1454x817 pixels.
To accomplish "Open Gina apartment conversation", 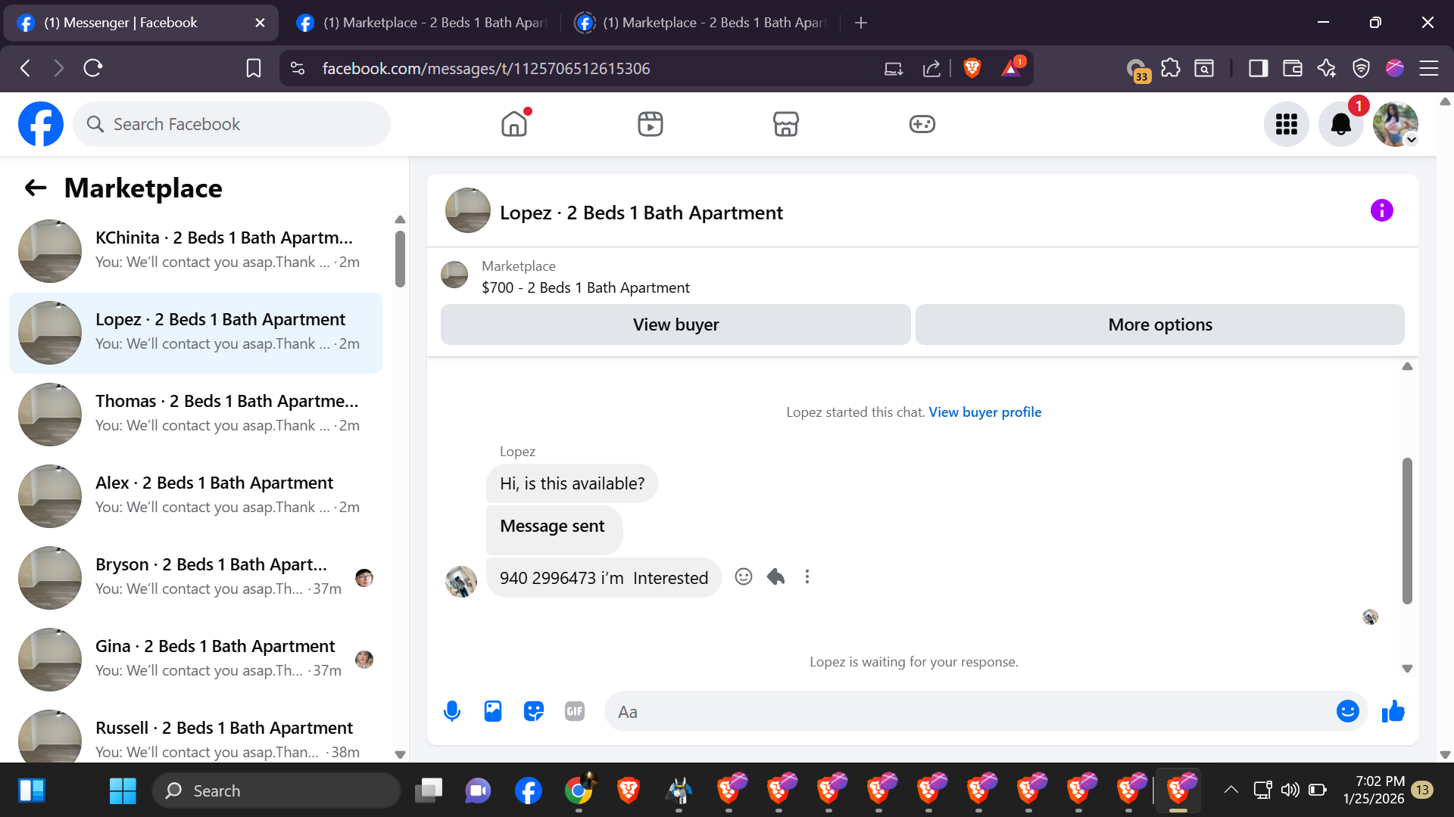I will pos(195,660).
